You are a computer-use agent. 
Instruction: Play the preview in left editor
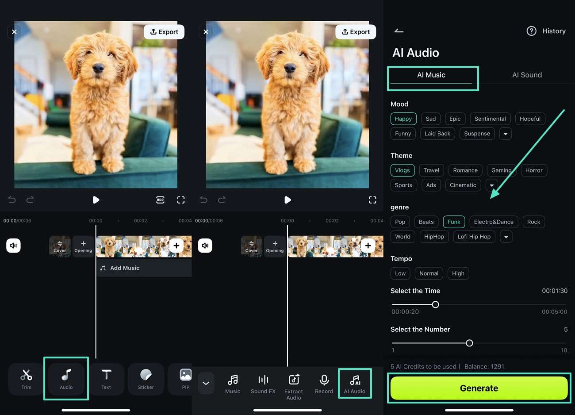96,200
